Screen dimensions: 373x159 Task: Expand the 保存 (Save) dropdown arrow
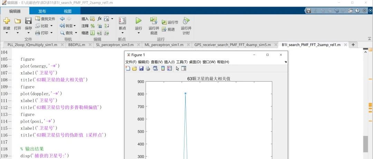[28, 33]
